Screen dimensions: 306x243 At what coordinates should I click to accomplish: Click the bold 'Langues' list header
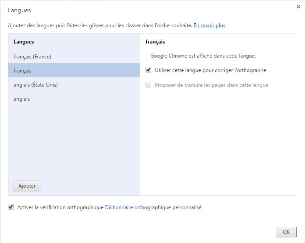point(24,42)
